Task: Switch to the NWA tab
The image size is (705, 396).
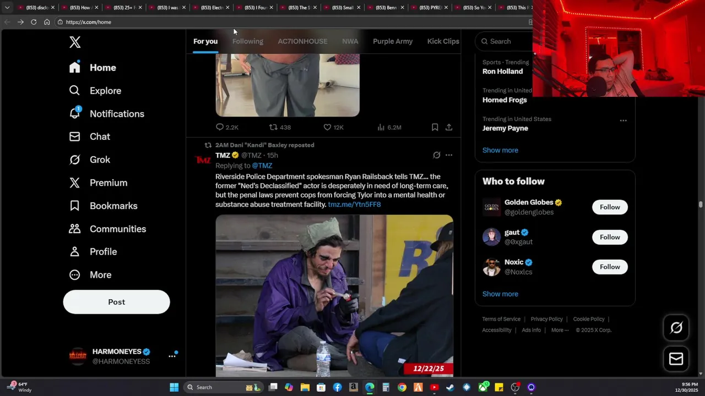Action: pos(350,41)
